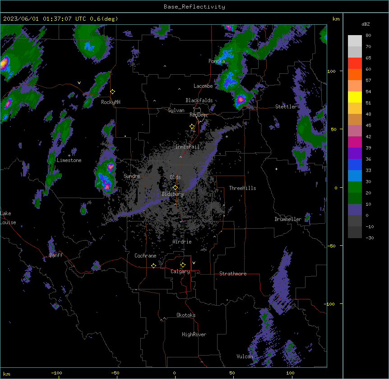Click the Airdrie city label
Image resolution: width=389 pixels, height=379 pixels.
click(x=182, y=242)
